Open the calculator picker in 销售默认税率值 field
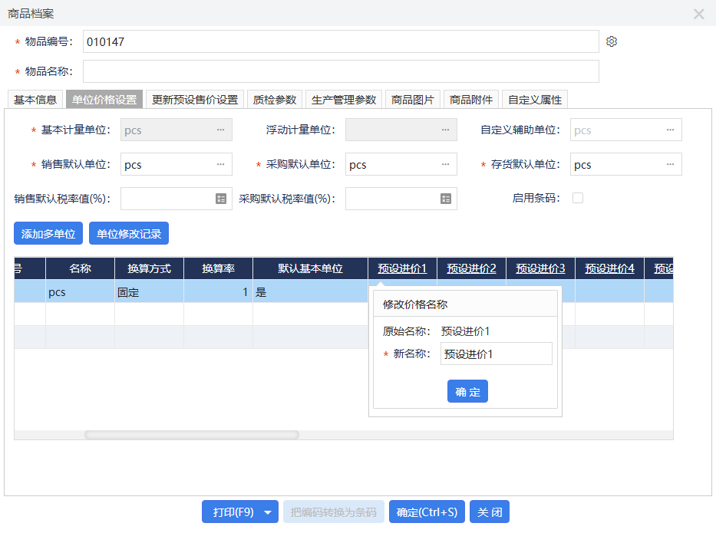 coord(219,198)
